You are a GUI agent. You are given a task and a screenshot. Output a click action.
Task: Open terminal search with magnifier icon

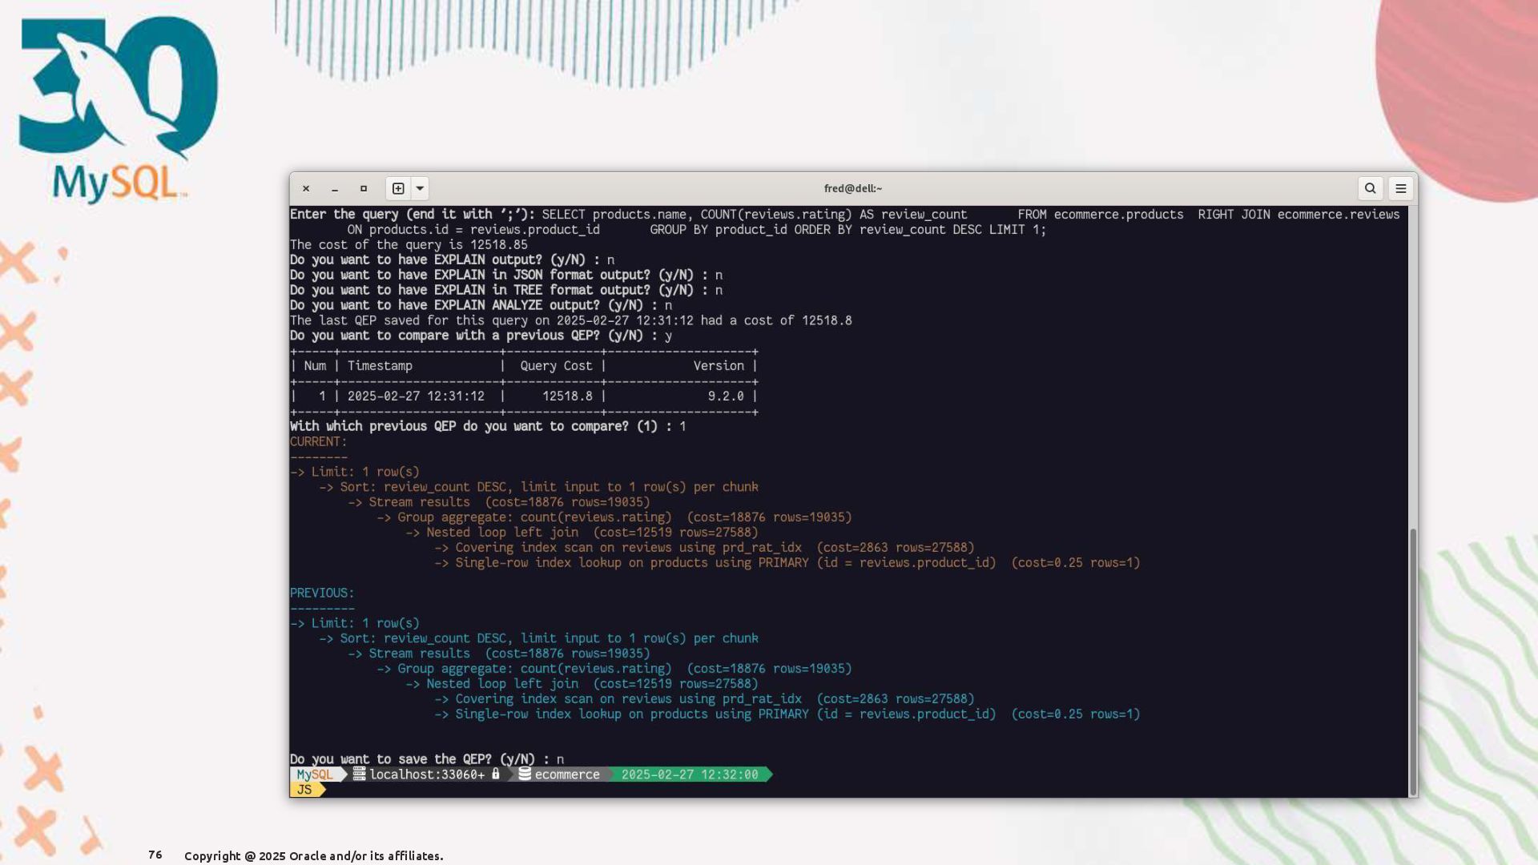tap(1371, 188)
